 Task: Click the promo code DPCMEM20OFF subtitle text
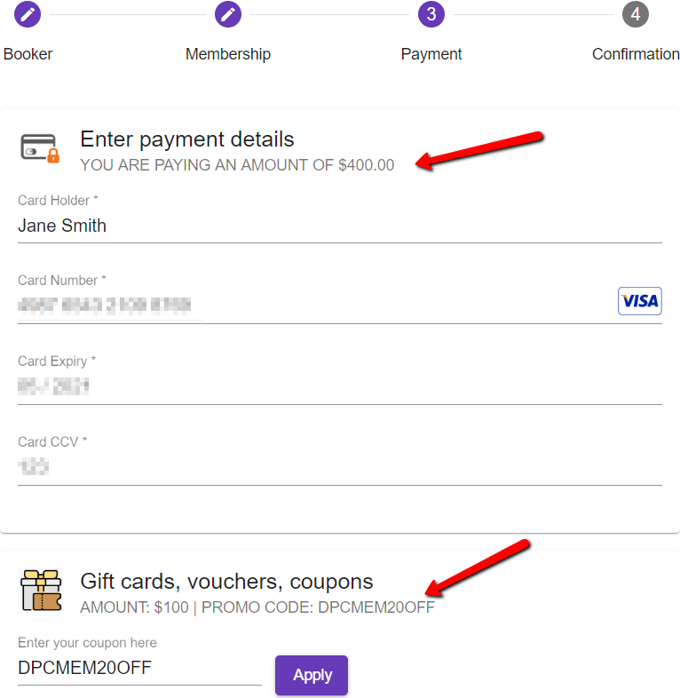tap(318, 607)
